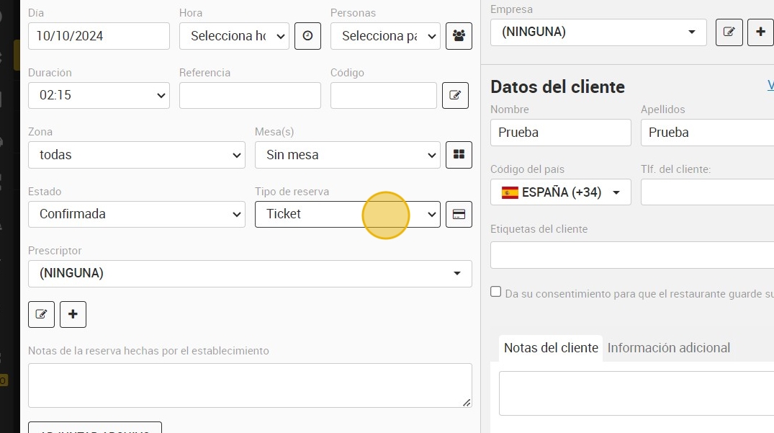Screen dimensions: 774x433
Task: Click the Referencia text field
Action: point(250,95)
